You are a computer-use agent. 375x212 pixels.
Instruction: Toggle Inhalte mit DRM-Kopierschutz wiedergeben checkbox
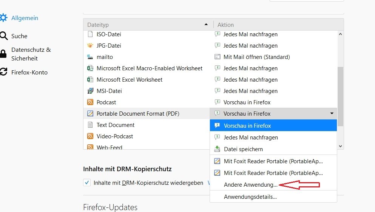click(x=87, y=183)
